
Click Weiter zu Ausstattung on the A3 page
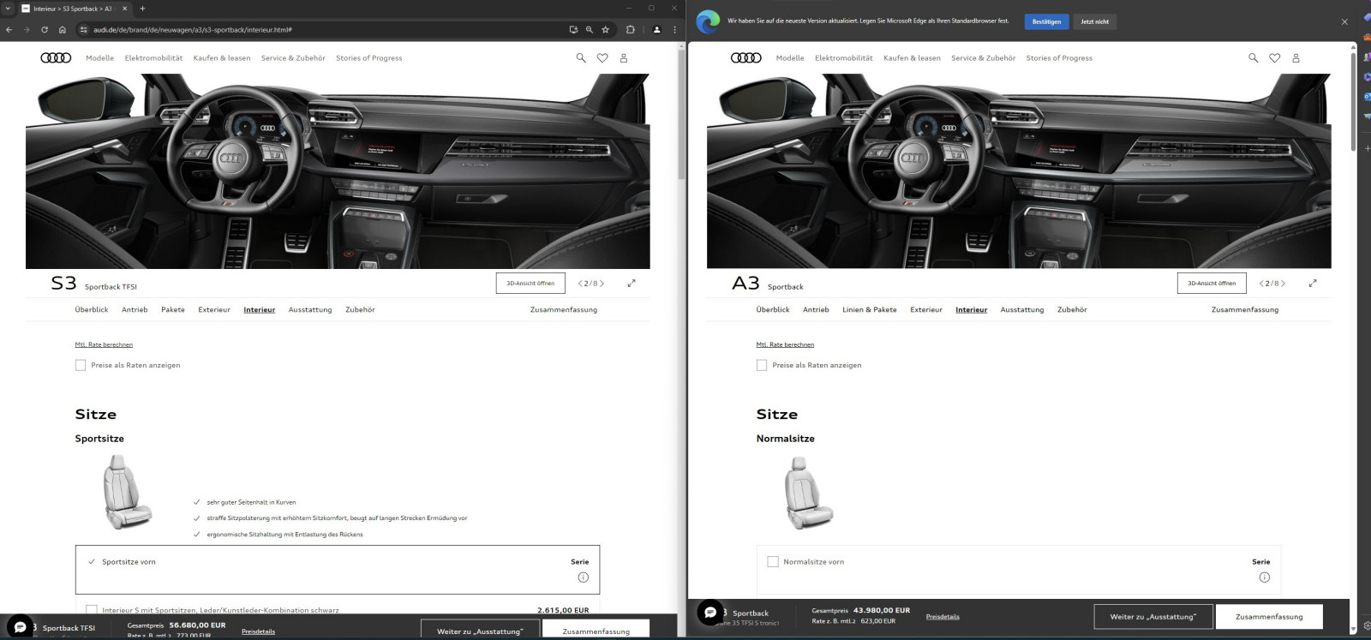point(1153,617)
